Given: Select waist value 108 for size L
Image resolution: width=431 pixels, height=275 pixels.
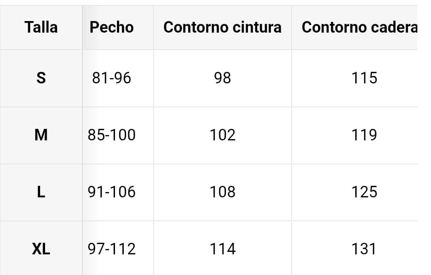Looking at the screenshot, I should pos(223,192).
